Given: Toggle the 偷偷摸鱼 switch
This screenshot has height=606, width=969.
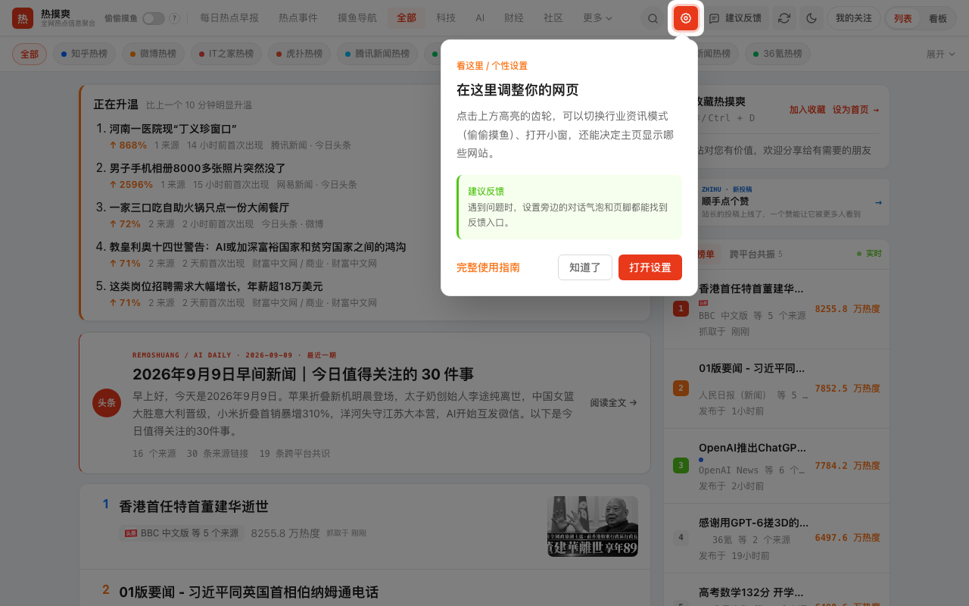Looking at the screenshot, I should (x=154, y=18).
